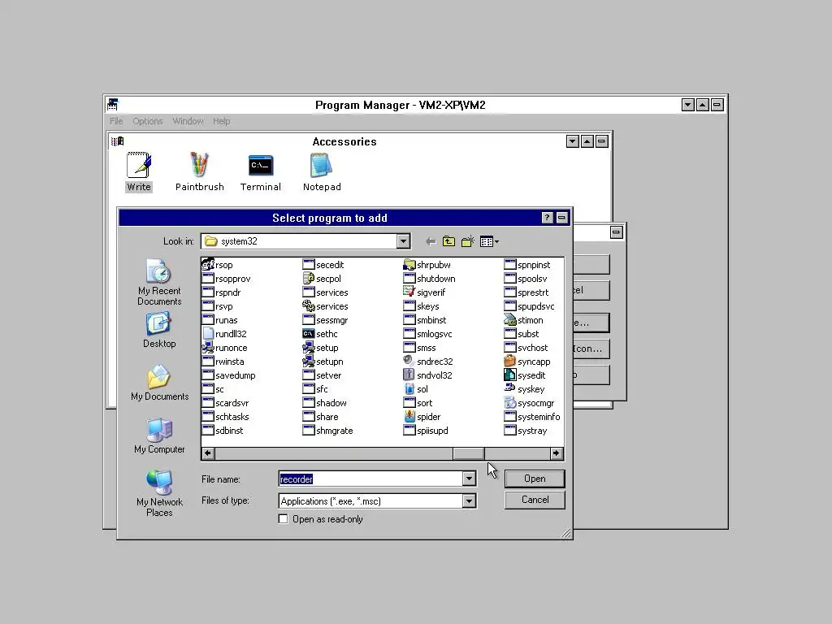Select the shrpubw file
The image size is (832, 624).
(x=427, y=264)
